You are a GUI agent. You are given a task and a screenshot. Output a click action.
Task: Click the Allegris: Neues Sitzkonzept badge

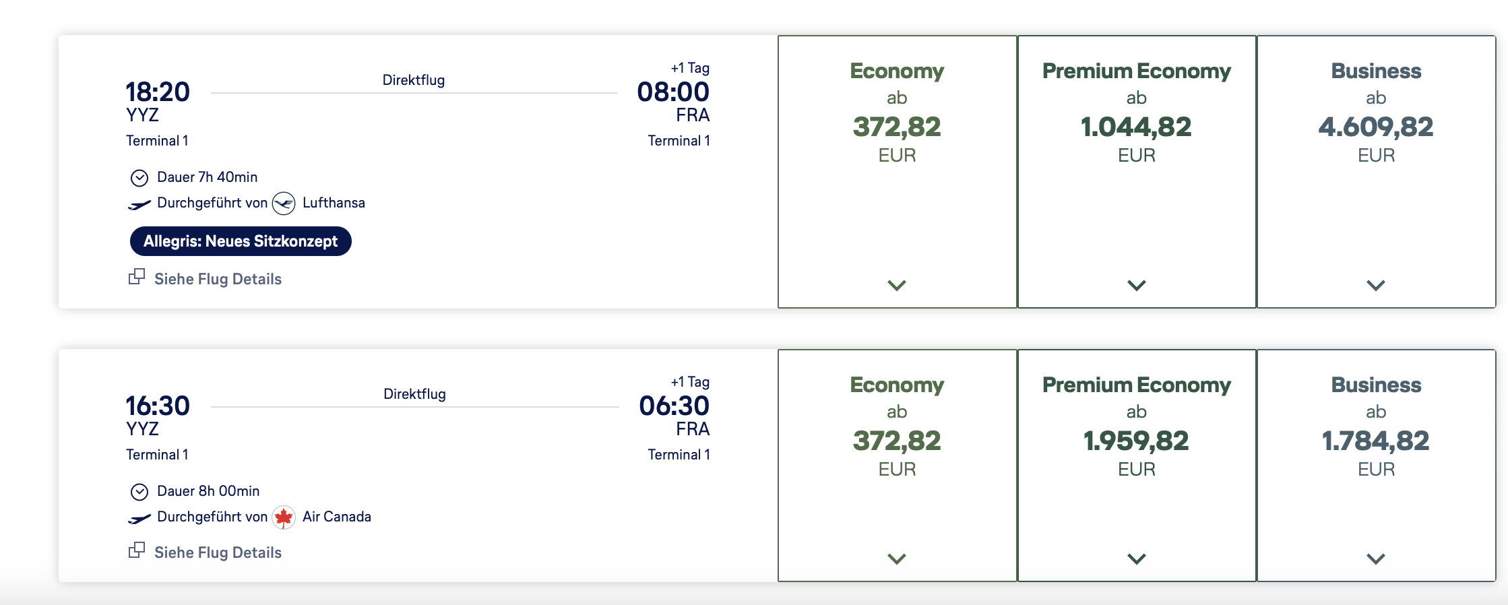pyautogui.click(x=241, y=241)
